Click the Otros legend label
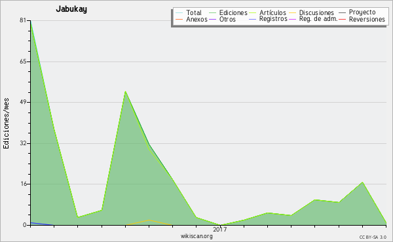This screenshot has height=242, width=393. coord(227,19)
